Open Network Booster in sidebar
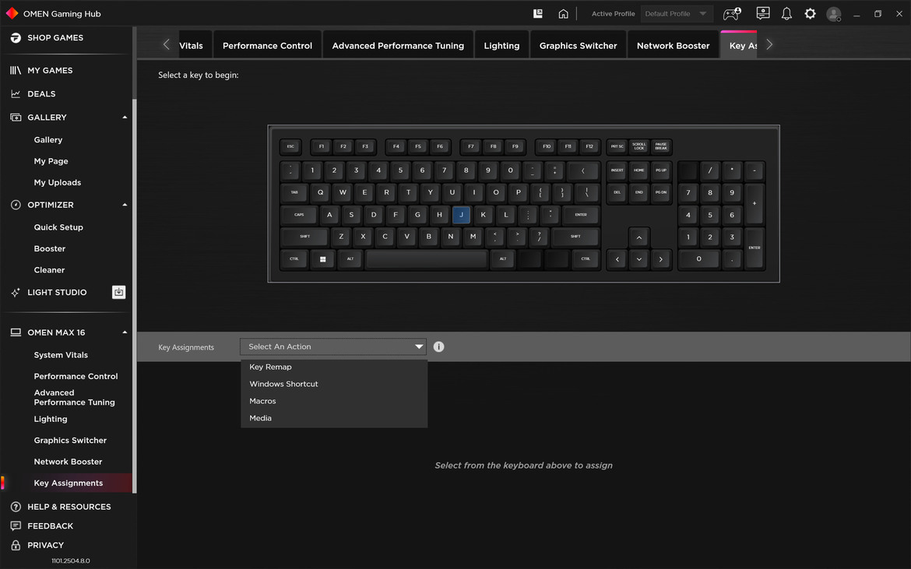 pos(68,462)
